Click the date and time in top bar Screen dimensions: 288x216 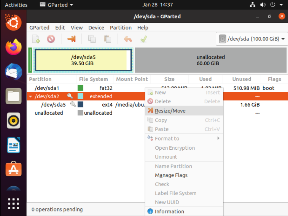158,5
